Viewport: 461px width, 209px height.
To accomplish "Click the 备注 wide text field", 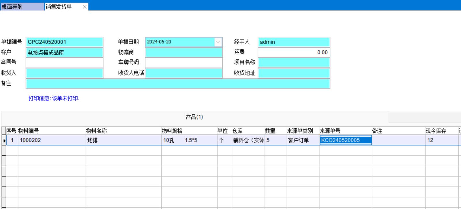I will click(x=177, y=84).
